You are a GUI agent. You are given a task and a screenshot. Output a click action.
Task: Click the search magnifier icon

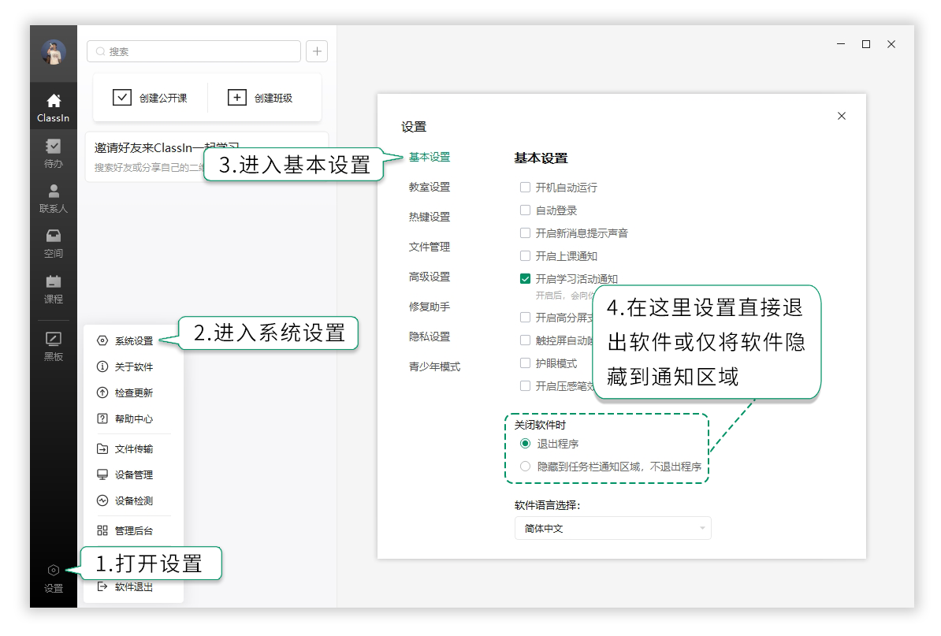click(101, 51)
